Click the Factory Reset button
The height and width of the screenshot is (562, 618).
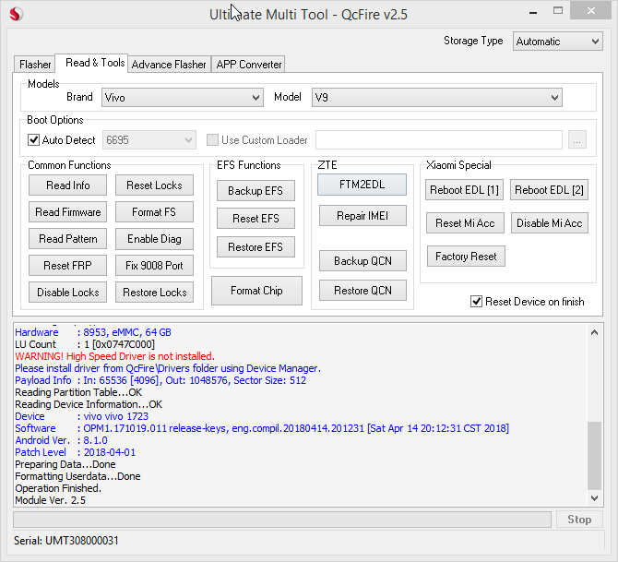coord(466,257)
